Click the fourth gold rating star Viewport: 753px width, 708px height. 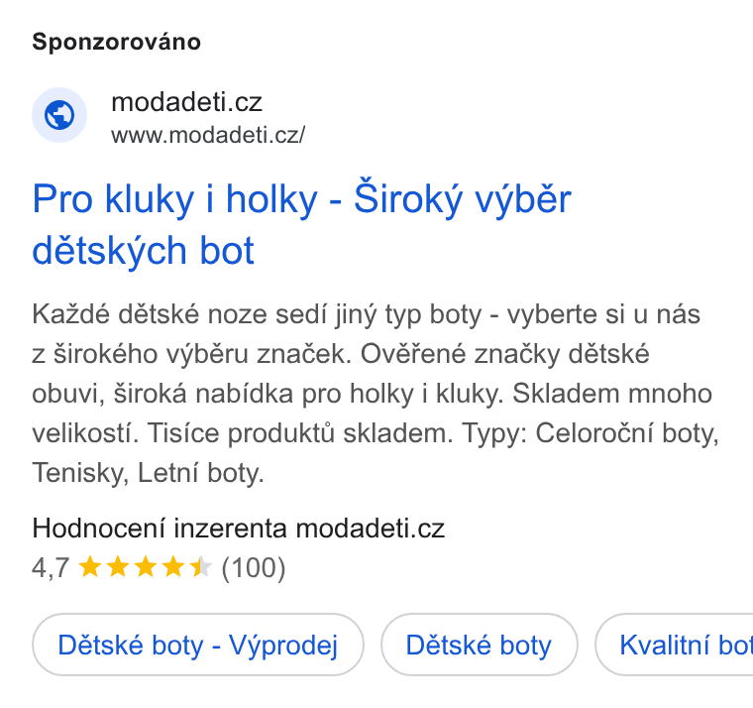tap(172, 566)
